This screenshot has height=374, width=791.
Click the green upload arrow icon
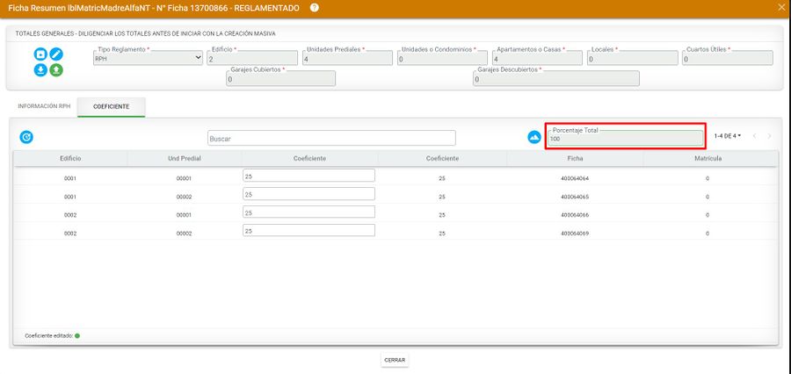tap(56, 70)
